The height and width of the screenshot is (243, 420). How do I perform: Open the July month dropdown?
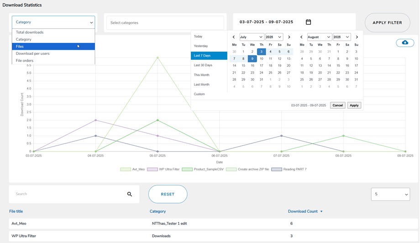[x=252, y=37]
